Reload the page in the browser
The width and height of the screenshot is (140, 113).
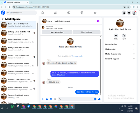pyautogui.click(x=9, y=7)
